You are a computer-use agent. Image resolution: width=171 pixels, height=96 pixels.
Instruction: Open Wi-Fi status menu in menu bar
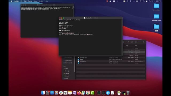tap(141, 1)
